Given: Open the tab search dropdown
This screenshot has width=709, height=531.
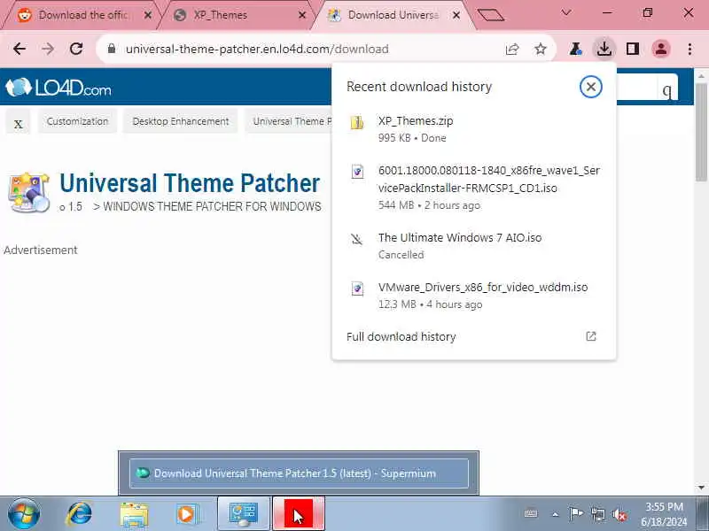Looking at the screenshot, I should [x=566, y=12].
